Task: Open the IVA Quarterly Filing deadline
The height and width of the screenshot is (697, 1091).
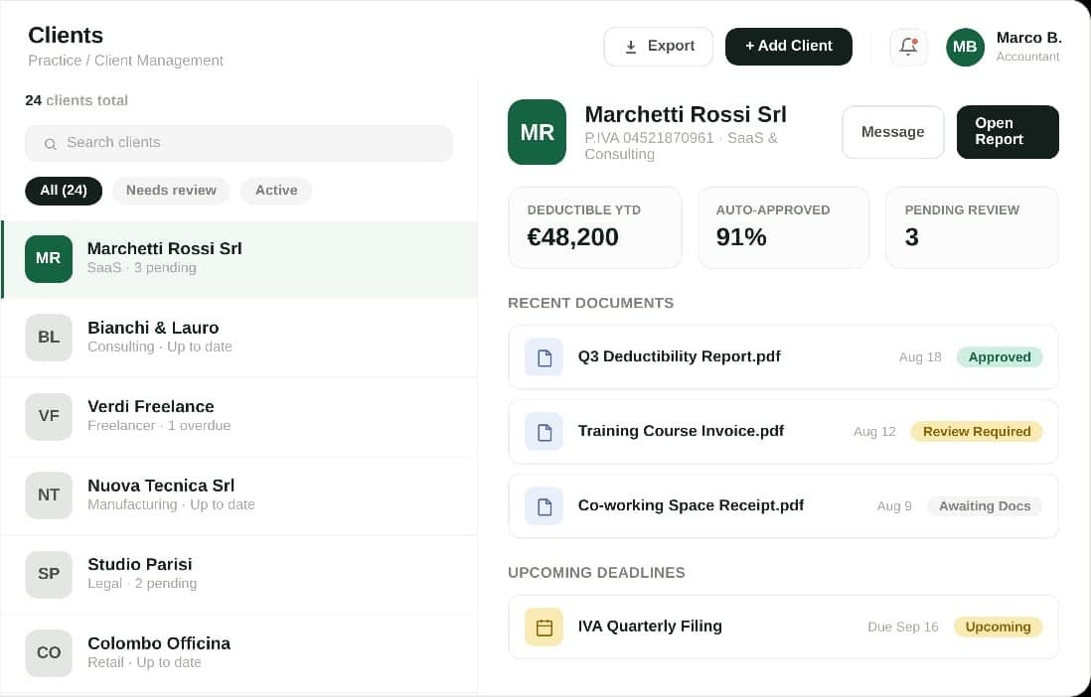Action: coord(783,627)
